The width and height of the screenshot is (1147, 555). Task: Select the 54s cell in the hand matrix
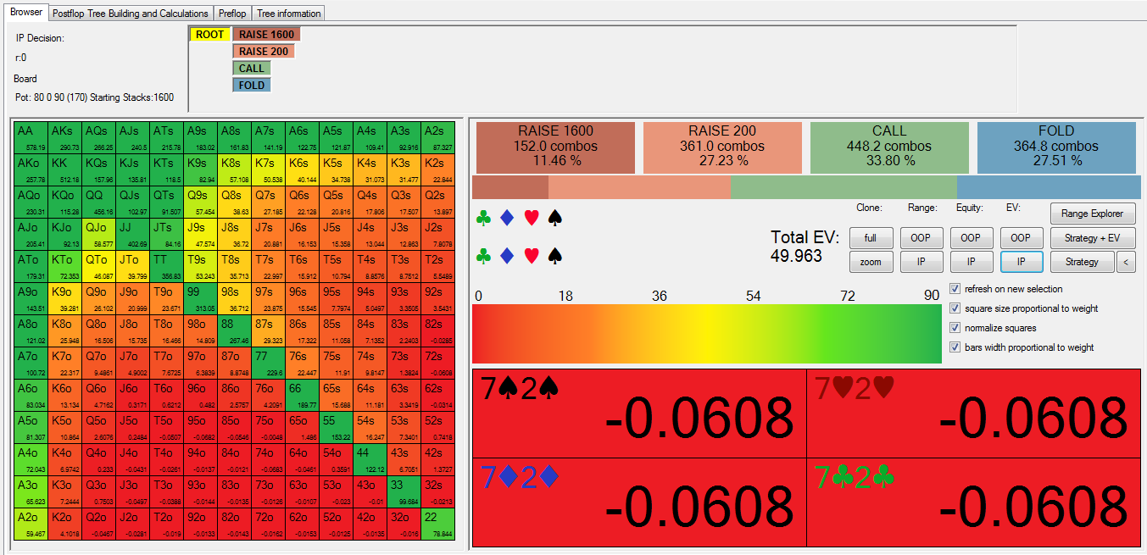[370, 428]
